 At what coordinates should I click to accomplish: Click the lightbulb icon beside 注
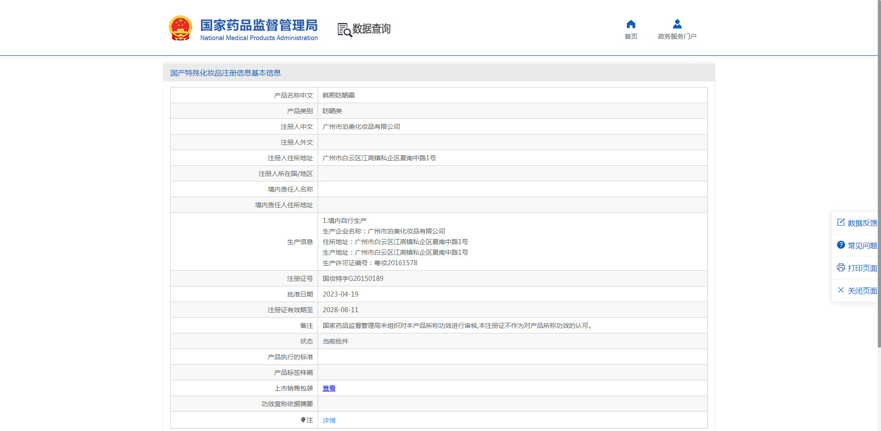(303, 420)
